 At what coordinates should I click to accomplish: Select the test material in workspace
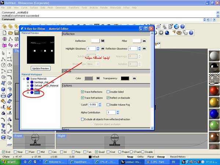37,92
